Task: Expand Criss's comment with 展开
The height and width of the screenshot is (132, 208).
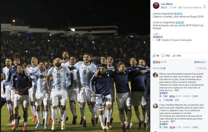Action: [173, 121]
